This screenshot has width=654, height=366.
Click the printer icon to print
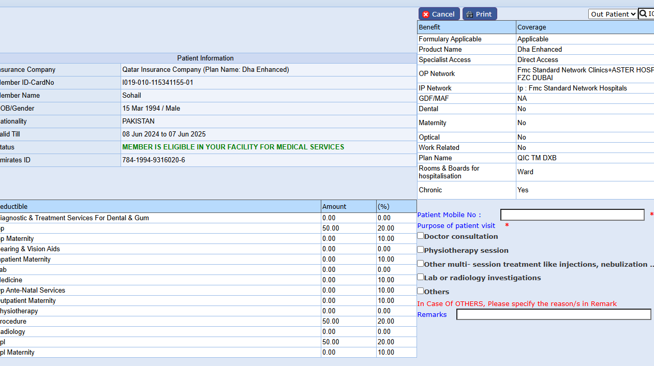470,14
